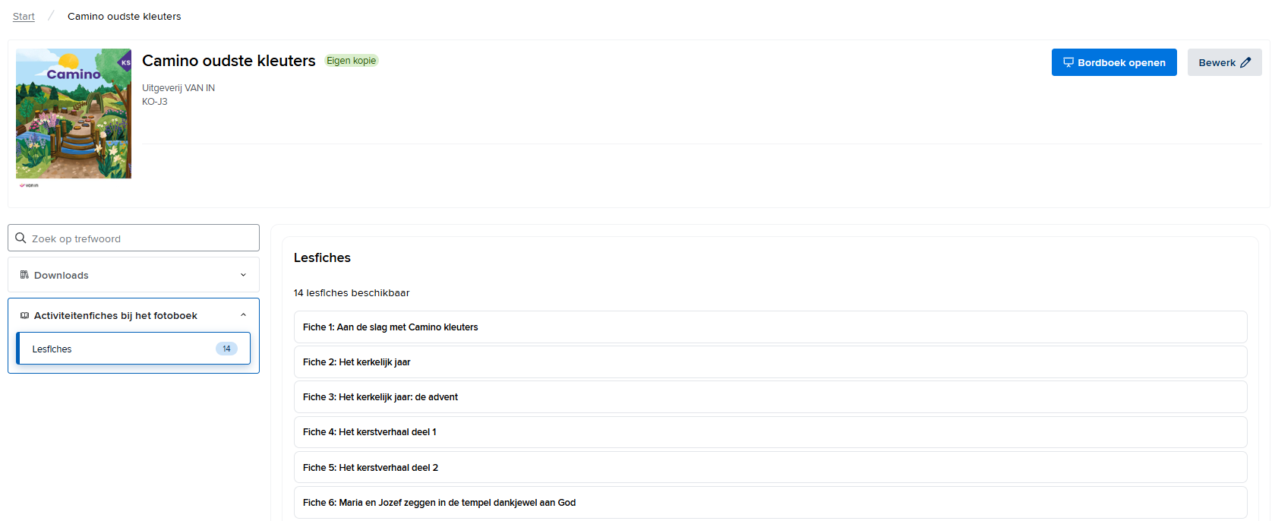
Task: Open Fiche 6: Maria en Jozef in de tempel
Action: [770, 503]
